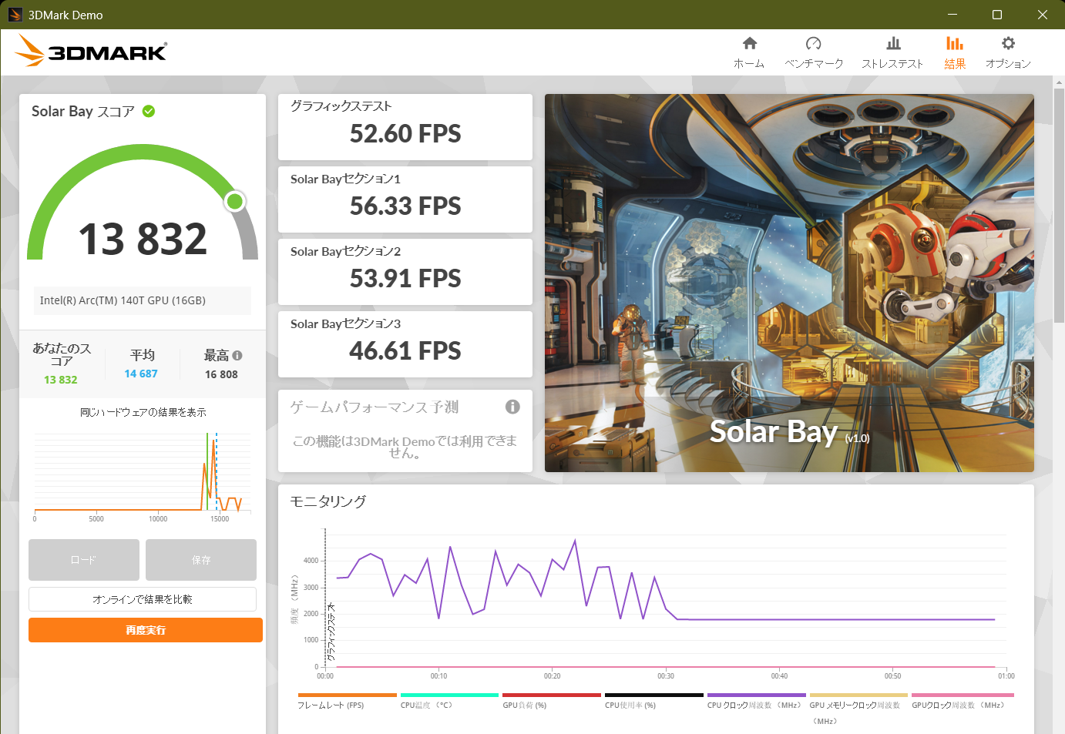Click the average score 14 687

pyautogui.click(x=141, y=374)
